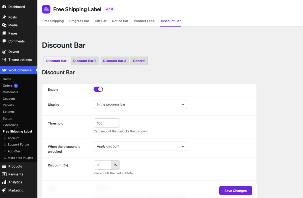This screenshot has width=303, height=198.
Task: Switch to the Product Label tab
Action: tap(144, 21)
